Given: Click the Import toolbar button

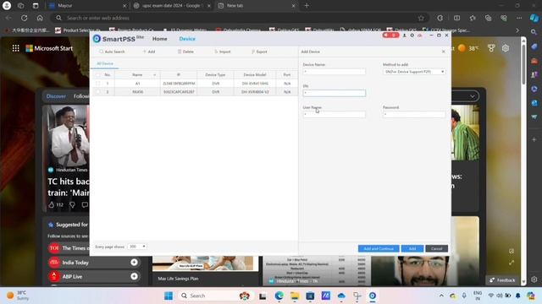Looking at the screenshot, I should [x=222, y=52].
